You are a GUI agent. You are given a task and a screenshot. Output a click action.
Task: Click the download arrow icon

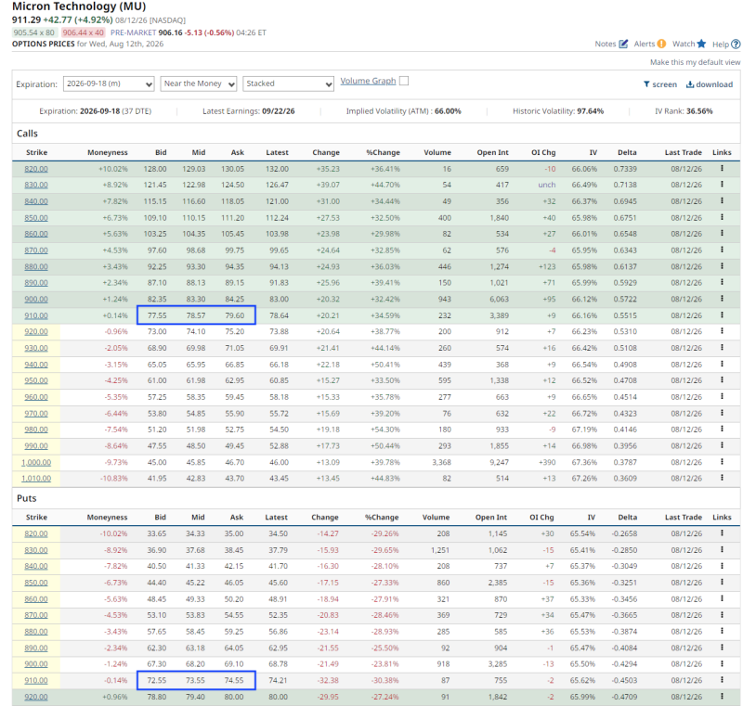(690, 84)
